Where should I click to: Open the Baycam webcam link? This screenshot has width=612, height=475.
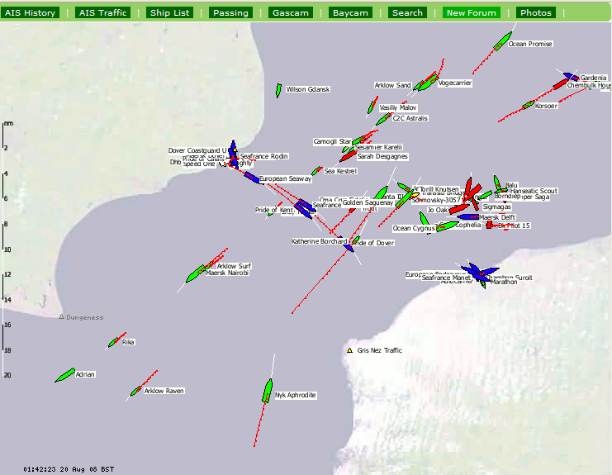(350, 13)
